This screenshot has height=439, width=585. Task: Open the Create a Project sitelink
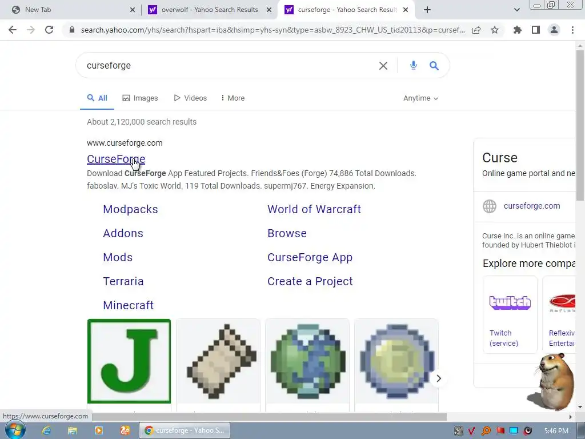[x=310, y=281]
